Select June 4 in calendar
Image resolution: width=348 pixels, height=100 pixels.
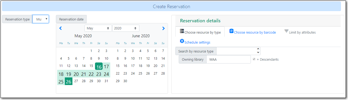pyautogui.click(x=140, y=51)
